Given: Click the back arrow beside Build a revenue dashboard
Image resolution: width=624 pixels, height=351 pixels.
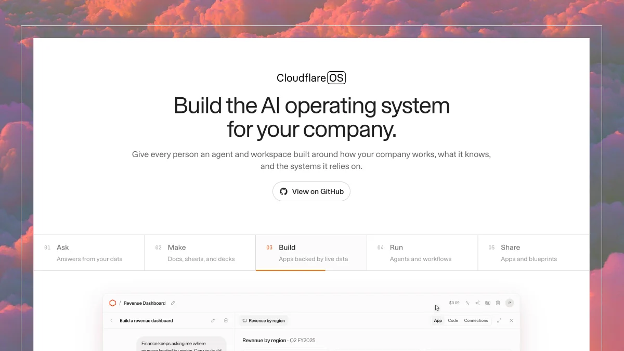Looking at the screenshot, I should click(x=111, y=321).
